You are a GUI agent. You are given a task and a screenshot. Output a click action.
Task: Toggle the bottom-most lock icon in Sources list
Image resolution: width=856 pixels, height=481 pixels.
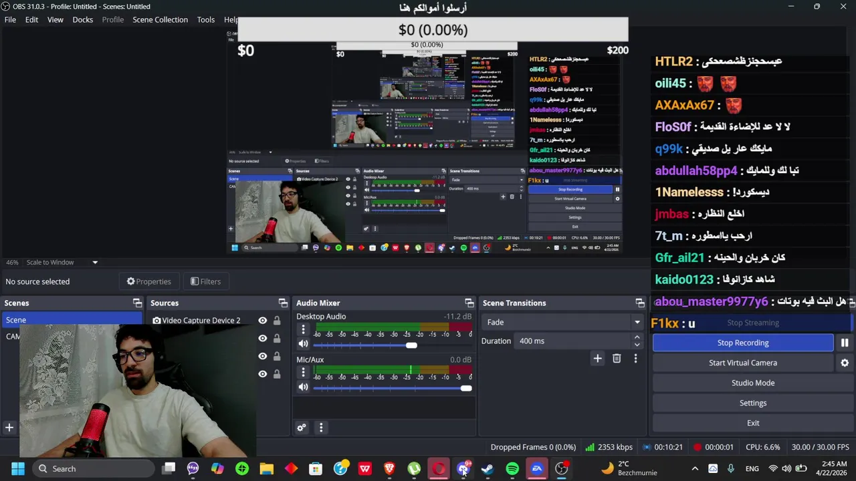(277, 374)
